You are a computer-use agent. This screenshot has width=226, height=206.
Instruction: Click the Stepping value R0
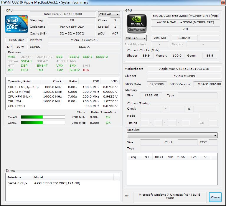pos(72,20)
